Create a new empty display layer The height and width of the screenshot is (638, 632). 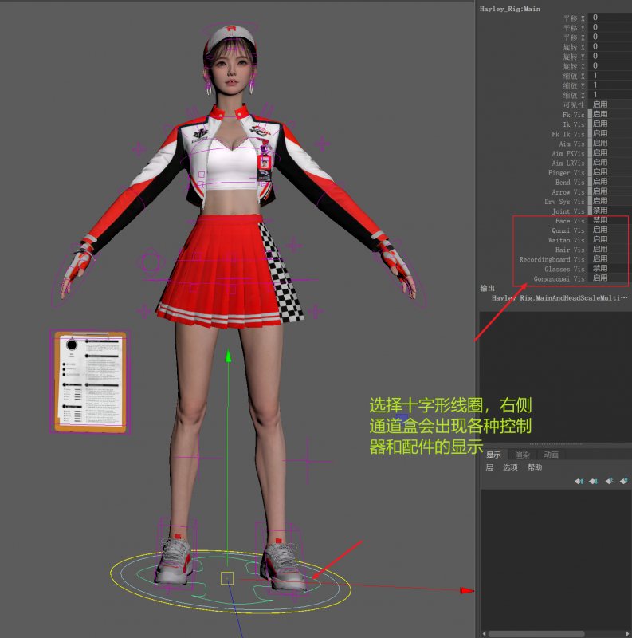click(x=609, y=482)
